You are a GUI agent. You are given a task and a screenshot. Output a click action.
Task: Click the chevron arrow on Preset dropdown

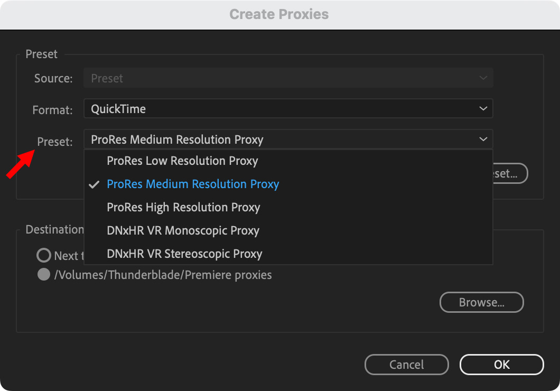pos(483,139)
